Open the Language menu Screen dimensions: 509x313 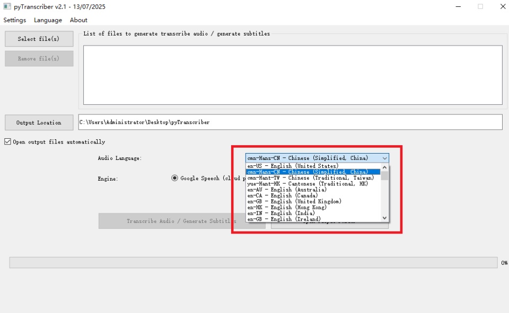point(48,20)
